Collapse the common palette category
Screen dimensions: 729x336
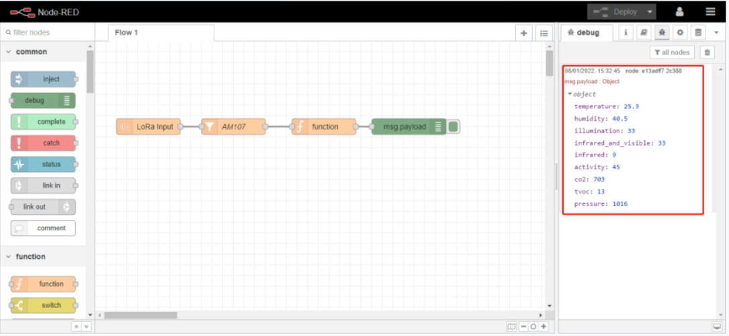(9, 52)
